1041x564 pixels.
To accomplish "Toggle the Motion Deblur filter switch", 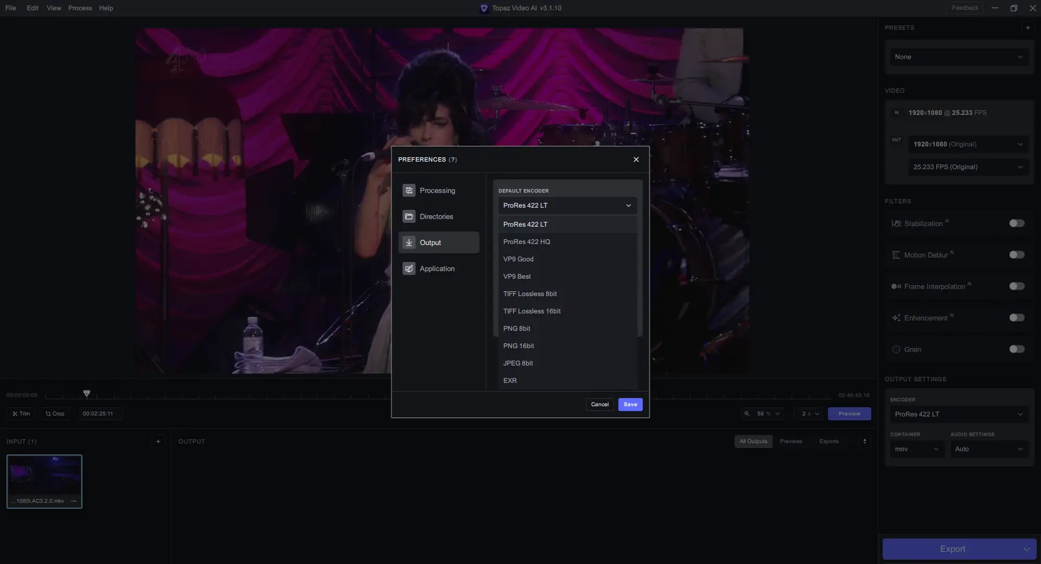I will (x=1017, y=255).
